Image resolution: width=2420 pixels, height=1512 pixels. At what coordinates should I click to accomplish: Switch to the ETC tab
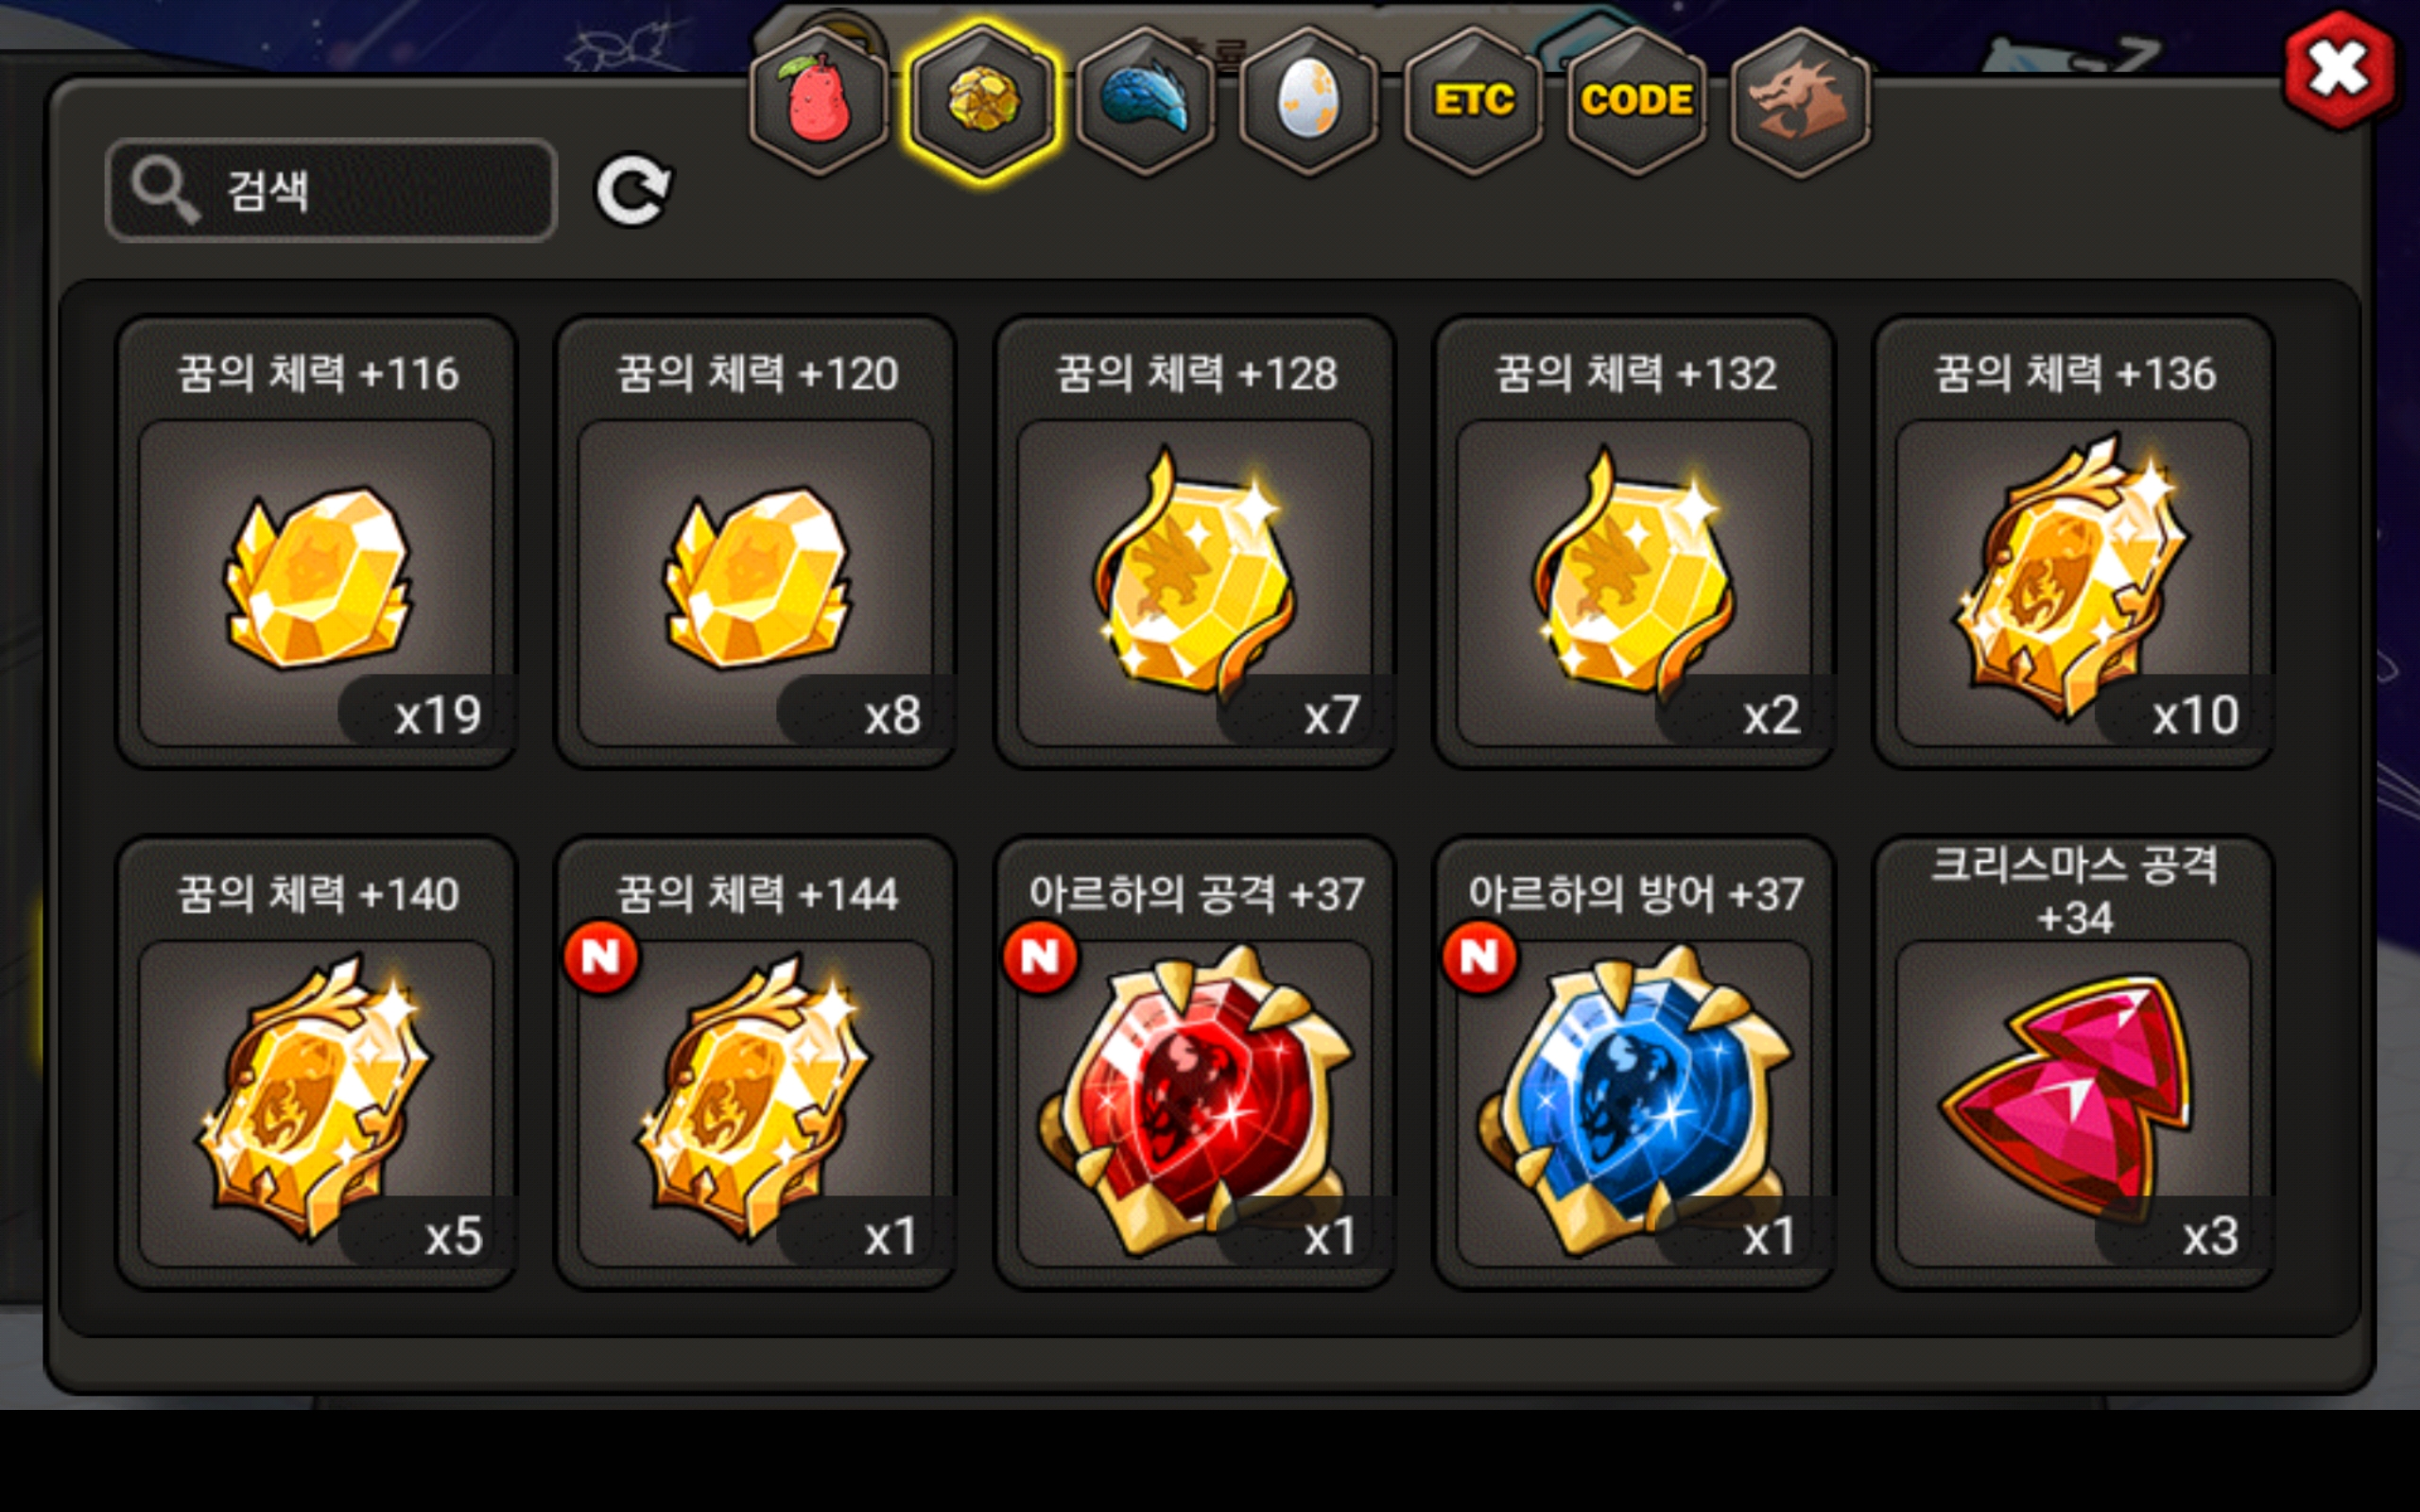pos(1473,102)
